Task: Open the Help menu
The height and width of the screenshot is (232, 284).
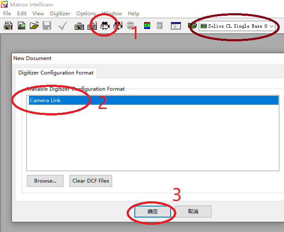Action: (133, 13)
